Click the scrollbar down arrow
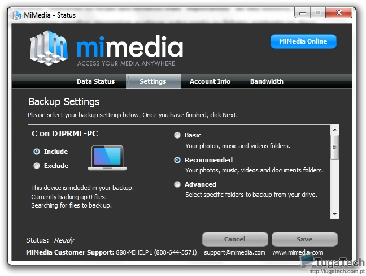366x276 pixels. coord(335,214)
